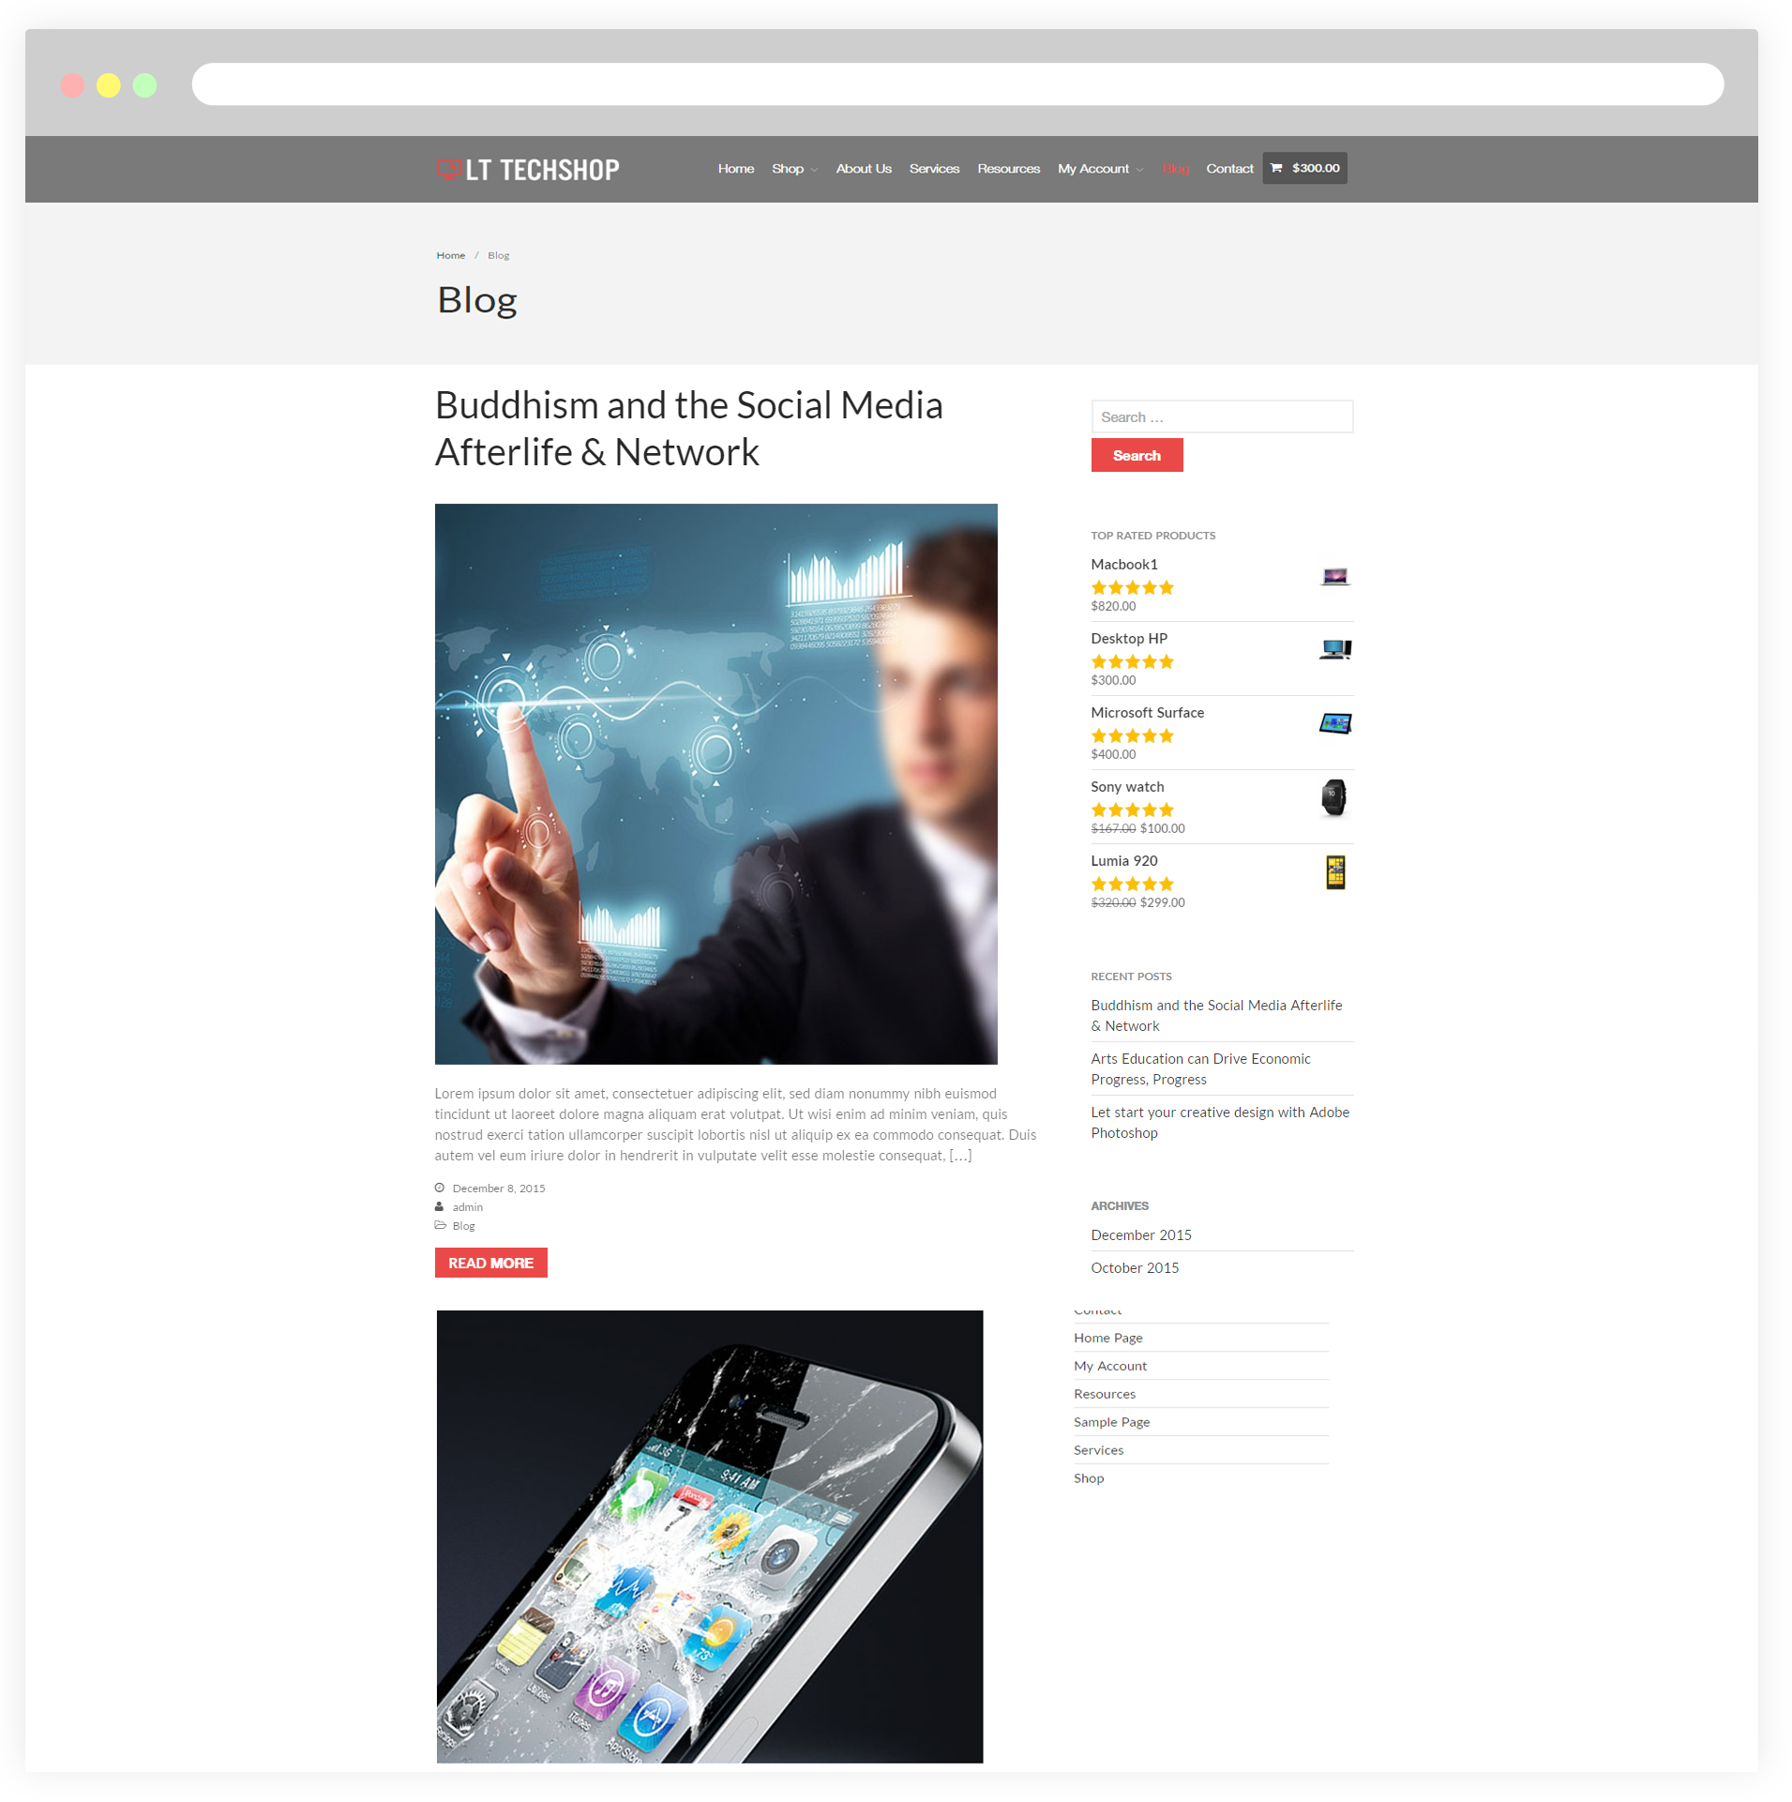Click the folder icon next to Blog category

440,1225
